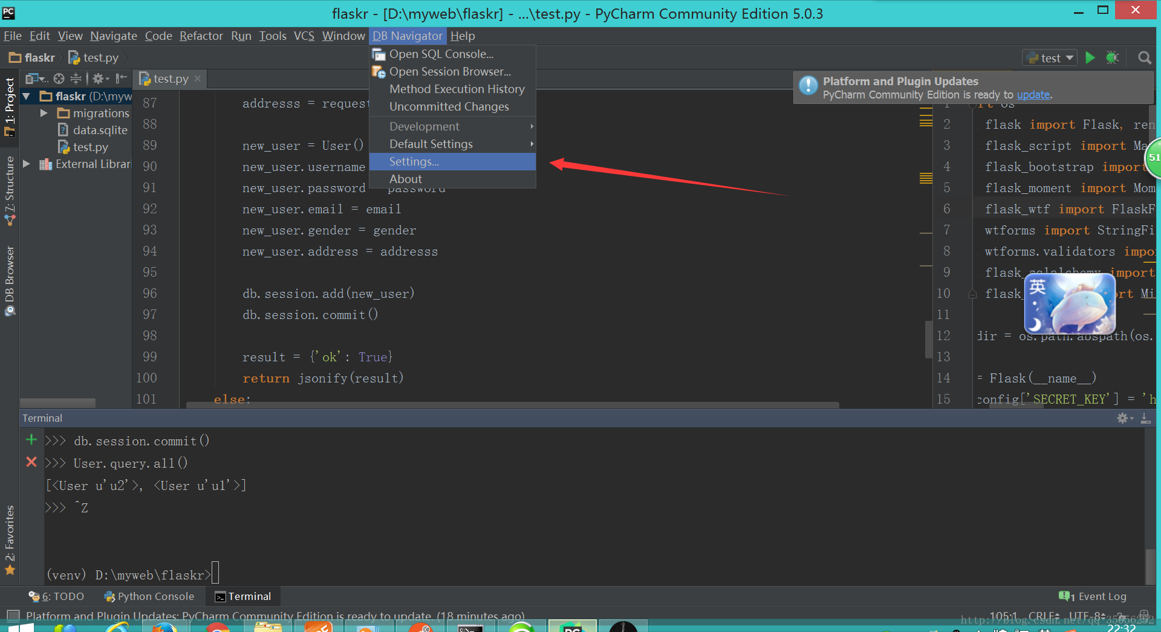
Task: Click 'return jsonify(result)' code line
Action: pyautogui.click(x=323, y=378)
